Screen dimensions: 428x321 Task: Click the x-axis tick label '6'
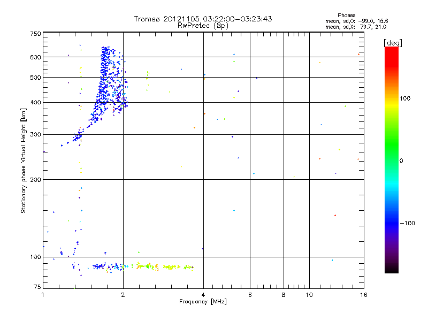point(250,295)
